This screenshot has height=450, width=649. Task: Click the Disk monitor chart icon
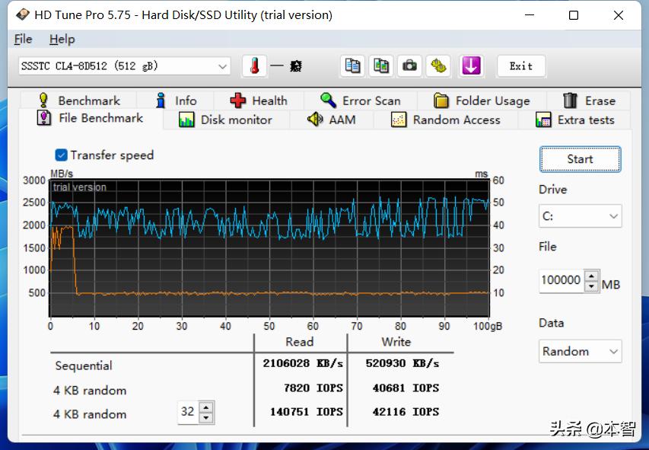[186, 120]
